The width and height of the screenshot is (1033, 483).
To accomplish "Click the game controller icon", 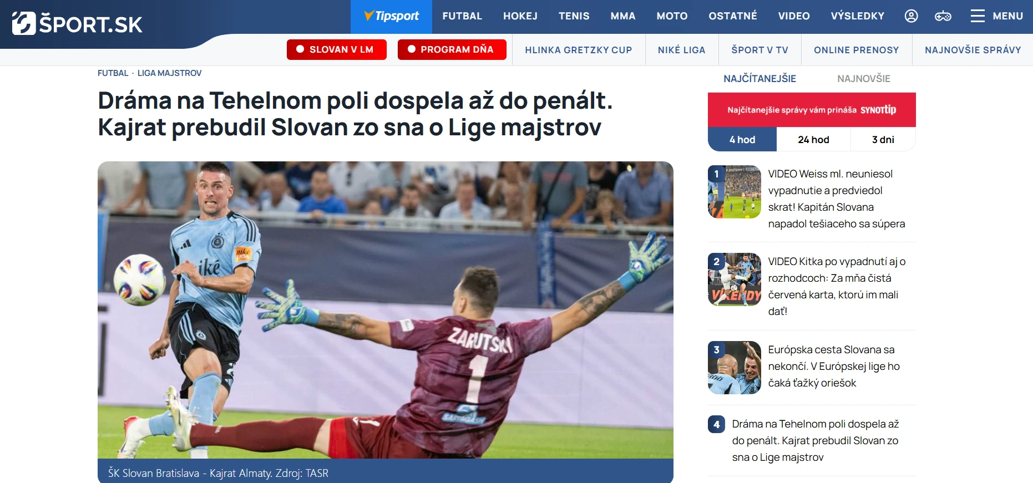I will tap(943, 16).
